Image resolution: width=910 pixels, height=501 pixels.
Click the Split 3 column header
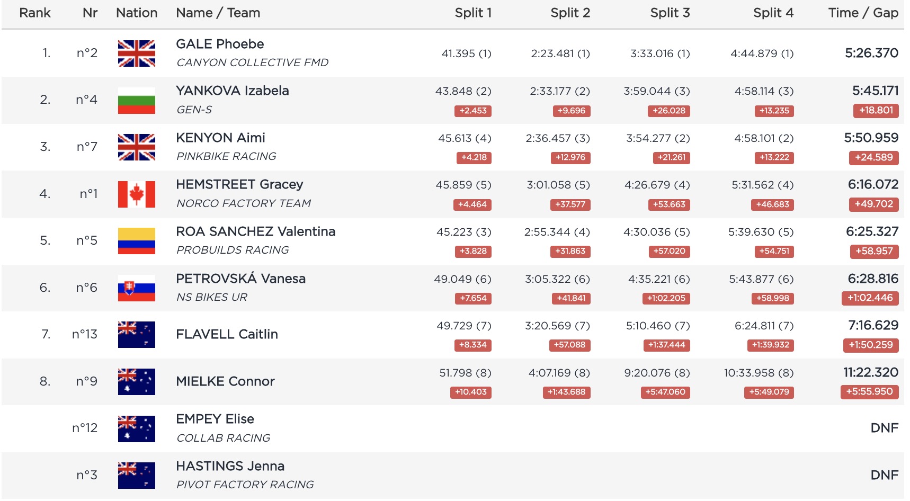pyautogui.click(x=670, y=13)
